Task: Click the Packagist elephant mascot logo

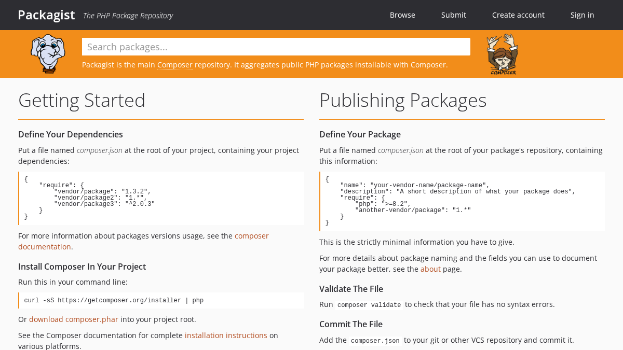Action: (x=48, y=54)
